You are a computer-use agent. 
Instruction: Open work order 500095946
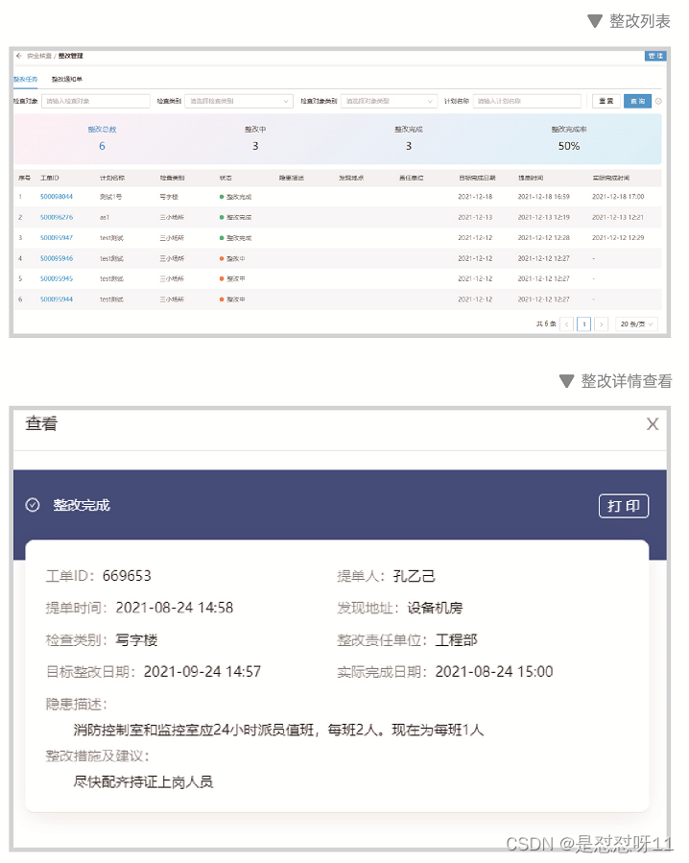click(x=56, y=258)
